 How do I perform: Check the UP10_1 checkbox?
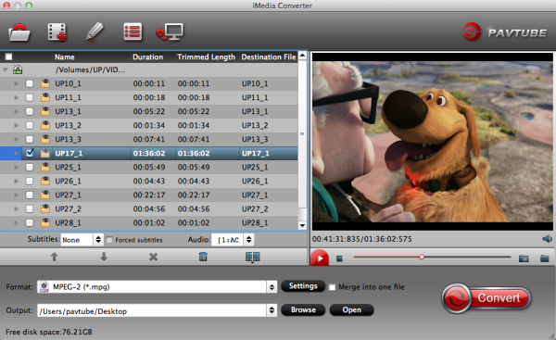pos(30,83)
